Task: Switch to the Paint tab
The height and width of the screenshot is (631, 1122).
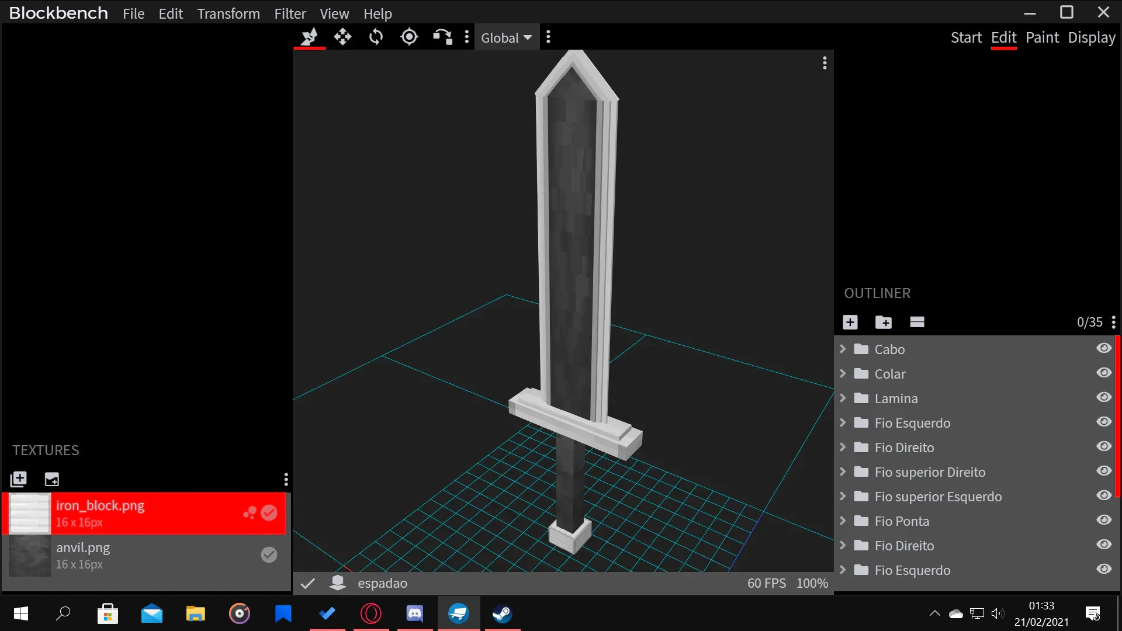Action: [x=1042, y=37]
